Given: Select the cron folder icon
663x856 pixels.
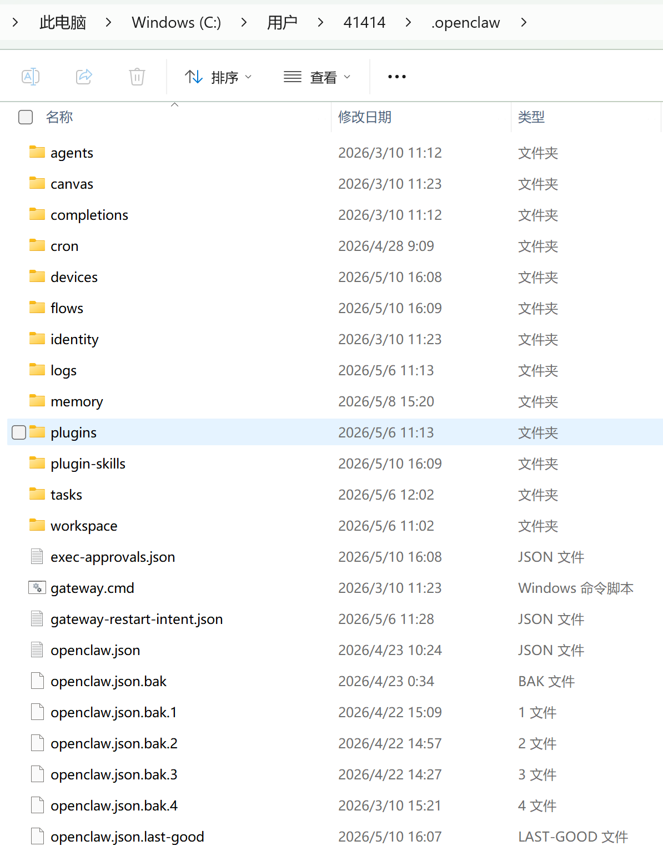Looking at the screenshot, I should pos(37,245).
